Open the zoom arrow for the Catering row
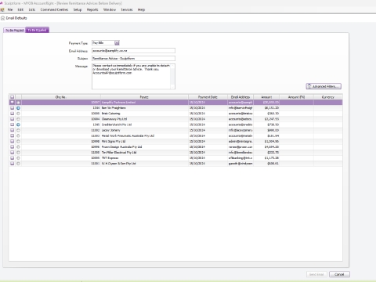Image resolution: width=376 pixels, height=282 pixels. click(x=18, y=114)
